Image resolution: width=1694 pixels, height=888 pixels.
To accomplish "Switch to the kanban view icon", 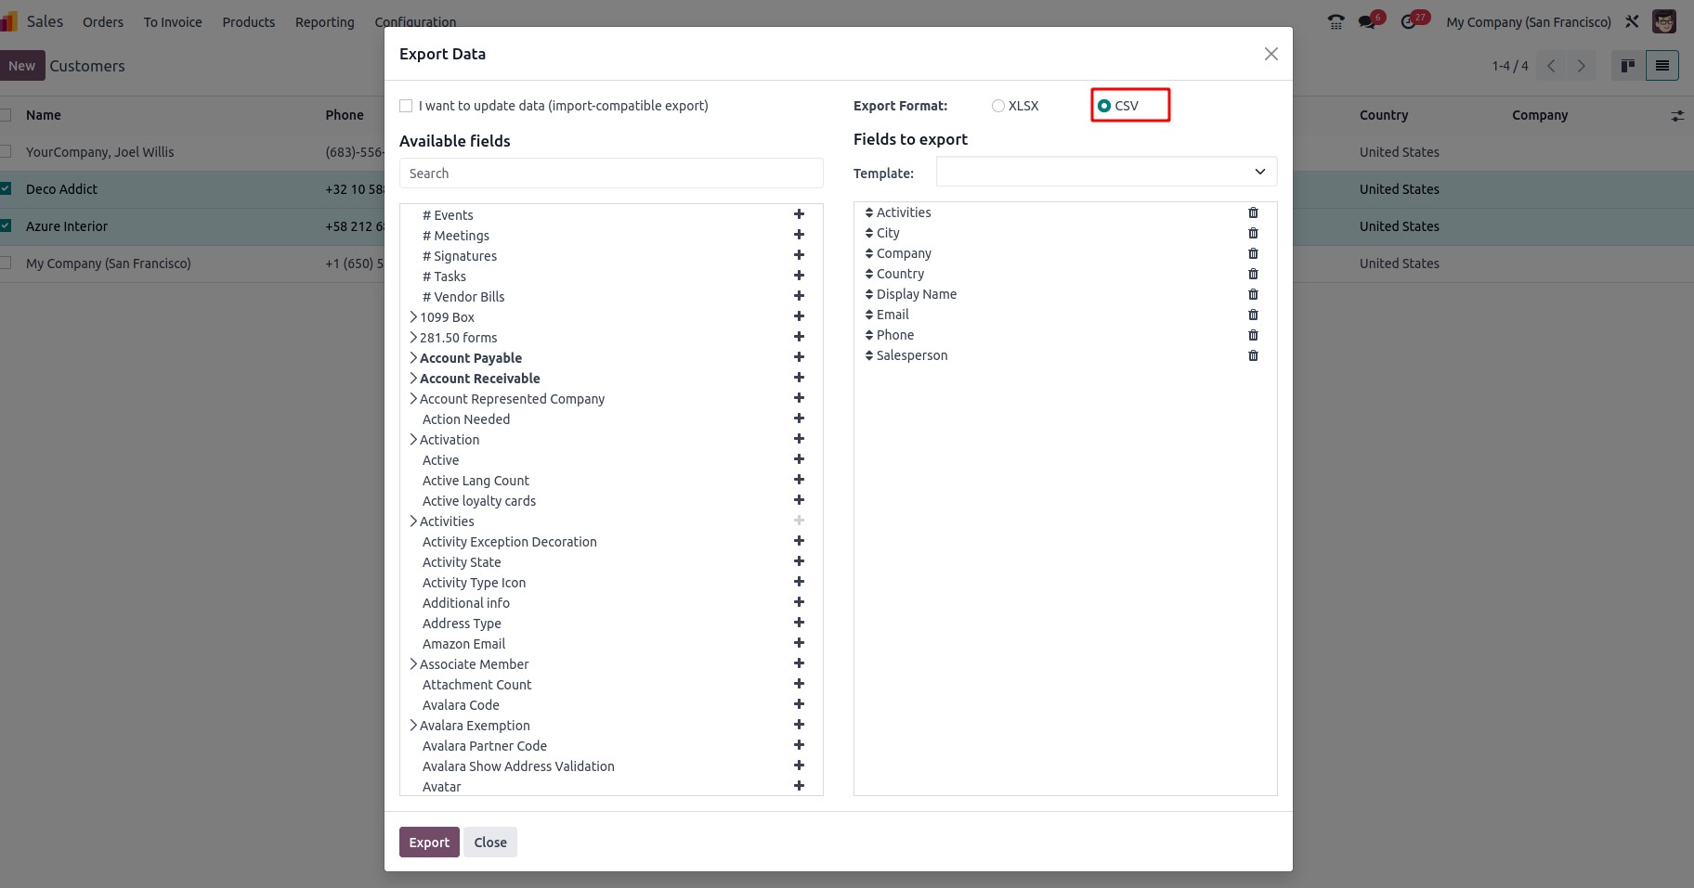I will coord(1627,66).
